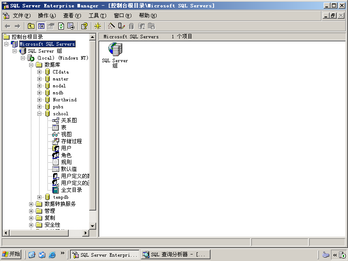Viewport: 348px width, 261px height.
Task: Launch Internet Explorer from quick launch
Action: point(52,254)
